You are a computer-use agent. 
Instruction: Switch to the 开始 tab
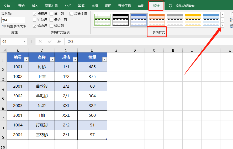(x=22, y=6)
